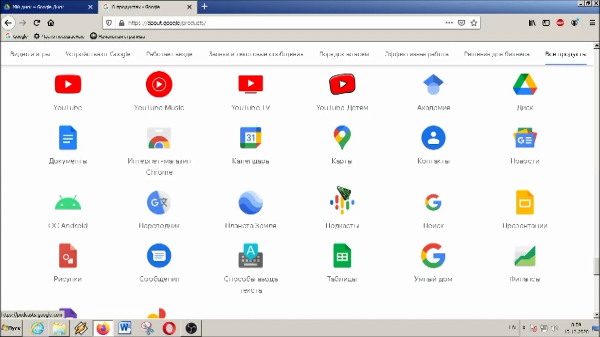Screen dimensions: 600x337
Task: Open a new browser tab
Action: click(x=204, y=7)
